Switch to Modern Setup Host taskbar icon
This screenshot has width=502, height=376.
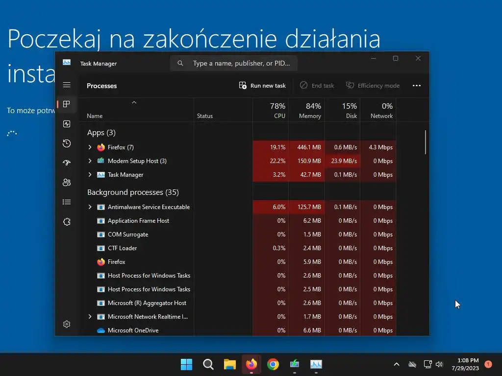295,364
